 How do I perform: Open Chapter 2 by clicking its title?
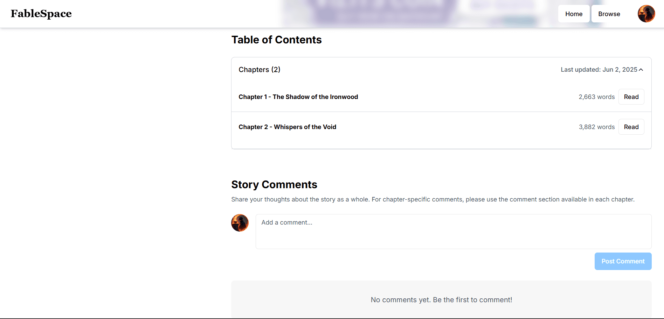pyautogui.click(x=287, y=127)
